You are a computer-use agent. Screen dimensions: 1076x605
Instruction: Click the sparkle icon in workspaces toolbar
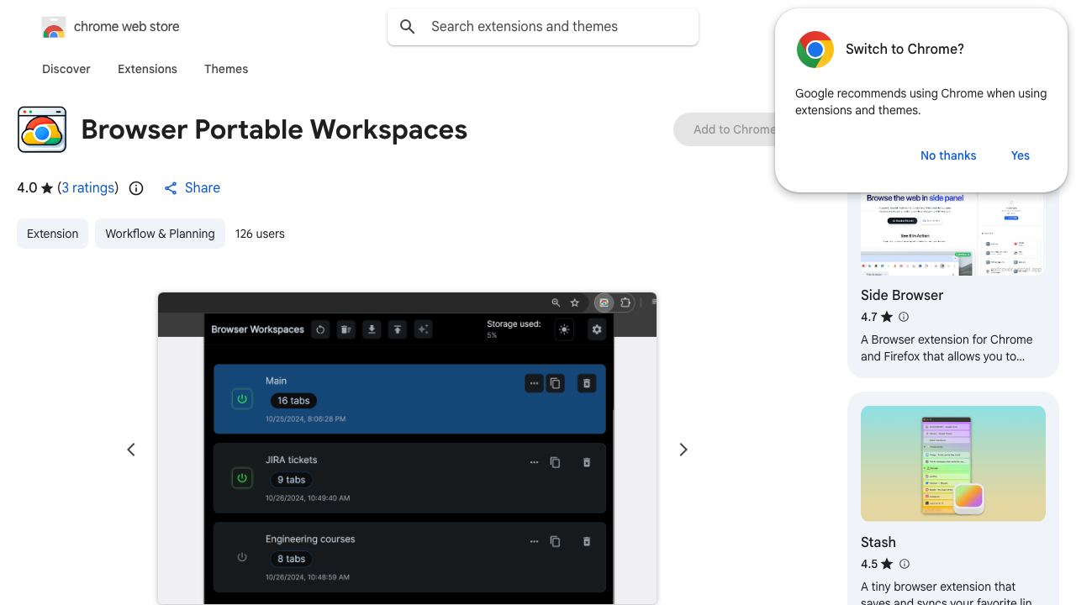[424, 329]
